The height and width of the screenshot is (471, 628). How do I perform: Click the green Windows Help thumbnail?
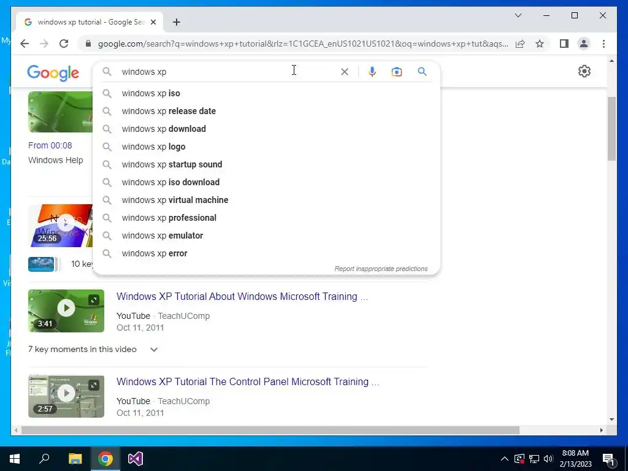click(60, 112)
